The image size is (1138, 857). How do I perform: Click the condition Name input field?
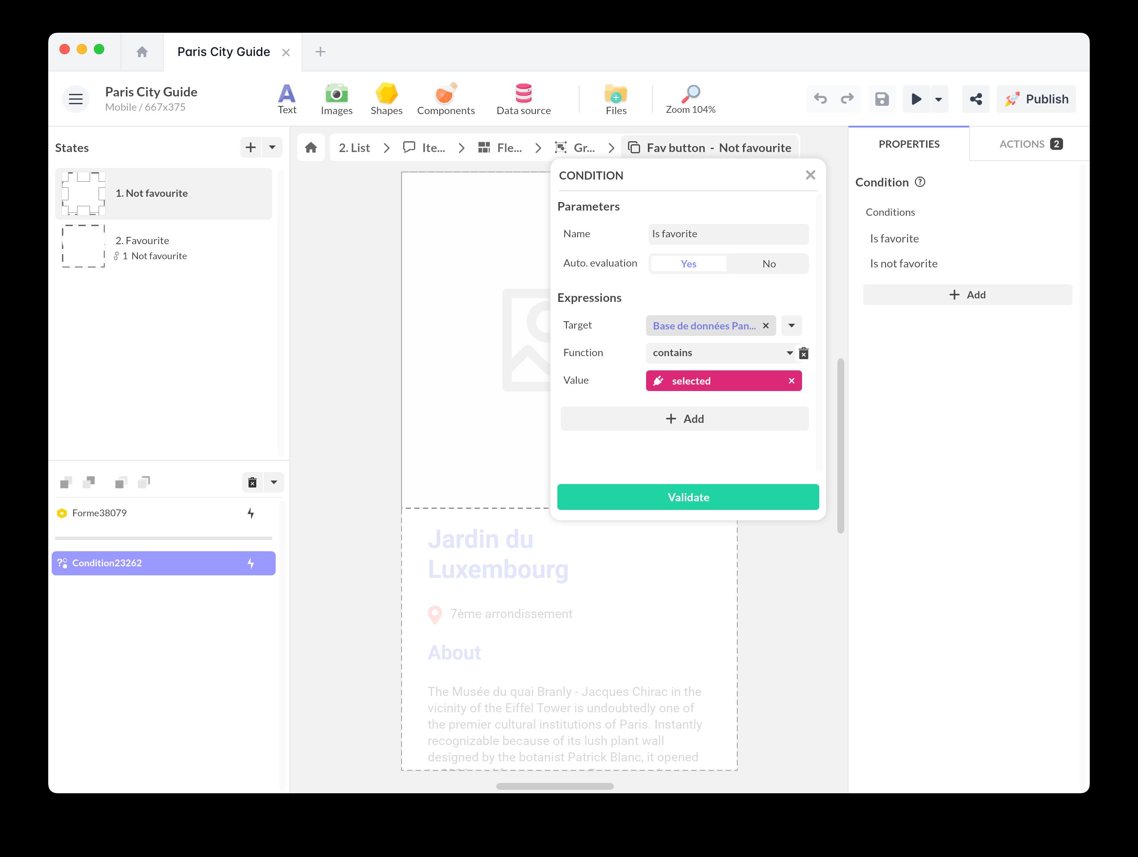tap(728, 234)
